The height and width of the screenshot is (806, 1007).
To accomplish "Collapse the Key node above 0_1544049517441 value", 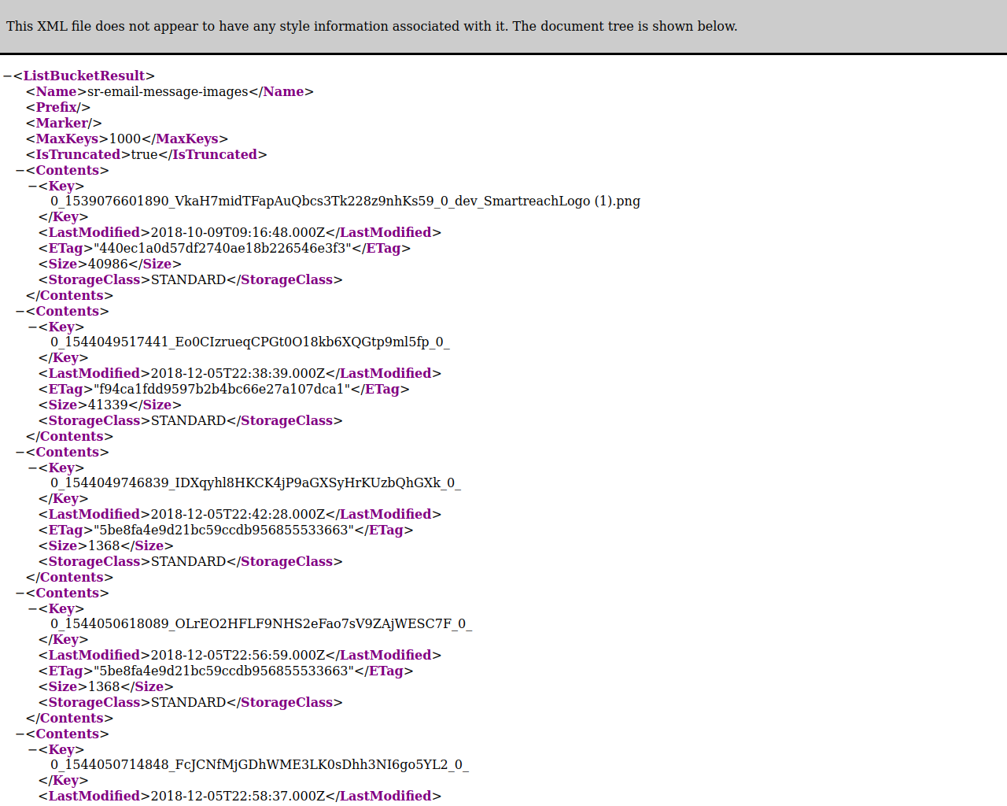I will tap(32, 327).
